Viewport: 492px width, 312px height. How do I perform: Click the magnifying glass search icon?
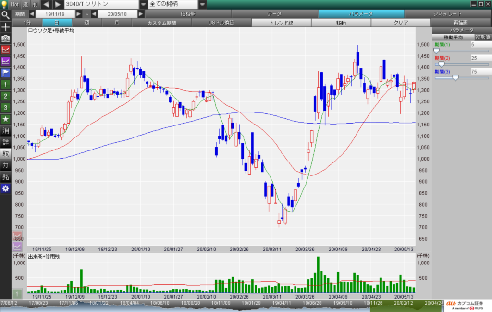pyautogui.click(x=5, y=14)
